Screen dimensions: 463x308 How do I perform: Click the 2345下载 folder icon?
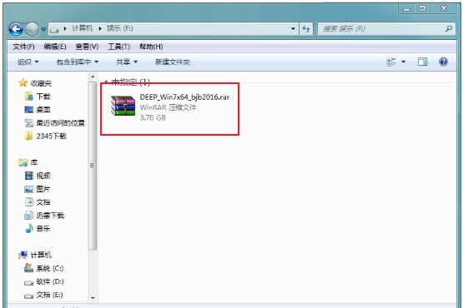pos(28,136)
